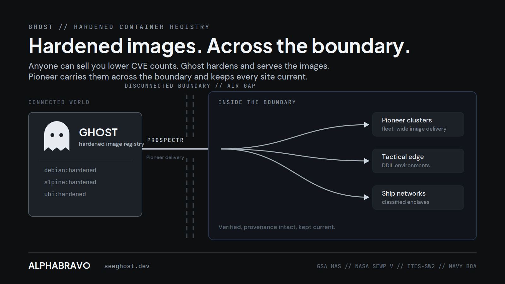Click 'Verified, provenance intact, kept current.' text
This screenshot has height=284, width=505.
277,227
